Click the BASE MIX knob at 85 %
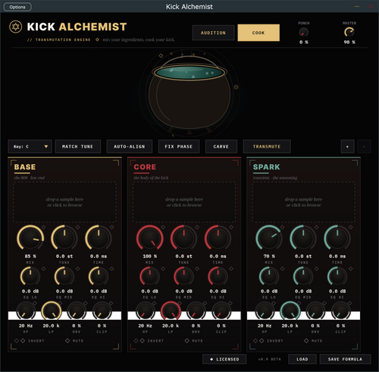Image resolution: width=379 pixels, height=372 pixels. (30, 238)
